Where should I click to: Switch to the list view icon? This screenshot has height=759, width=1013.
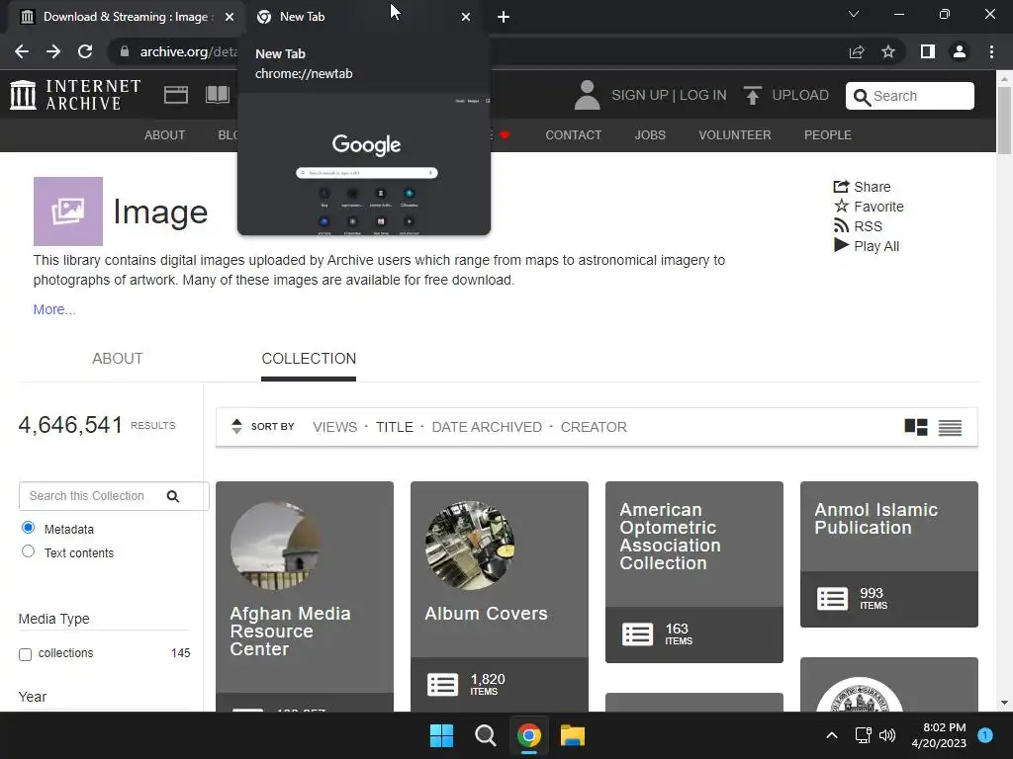(x=950, y=427)
